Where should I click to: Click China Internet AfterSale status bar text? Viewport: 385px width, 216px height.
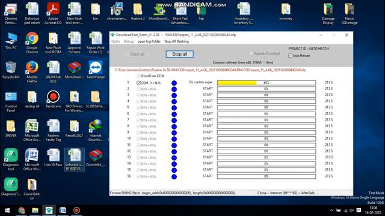click(x=286, y=193)
